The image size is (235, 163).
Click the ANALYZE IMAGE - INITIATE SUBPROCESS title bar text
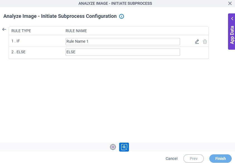[115, 3]
